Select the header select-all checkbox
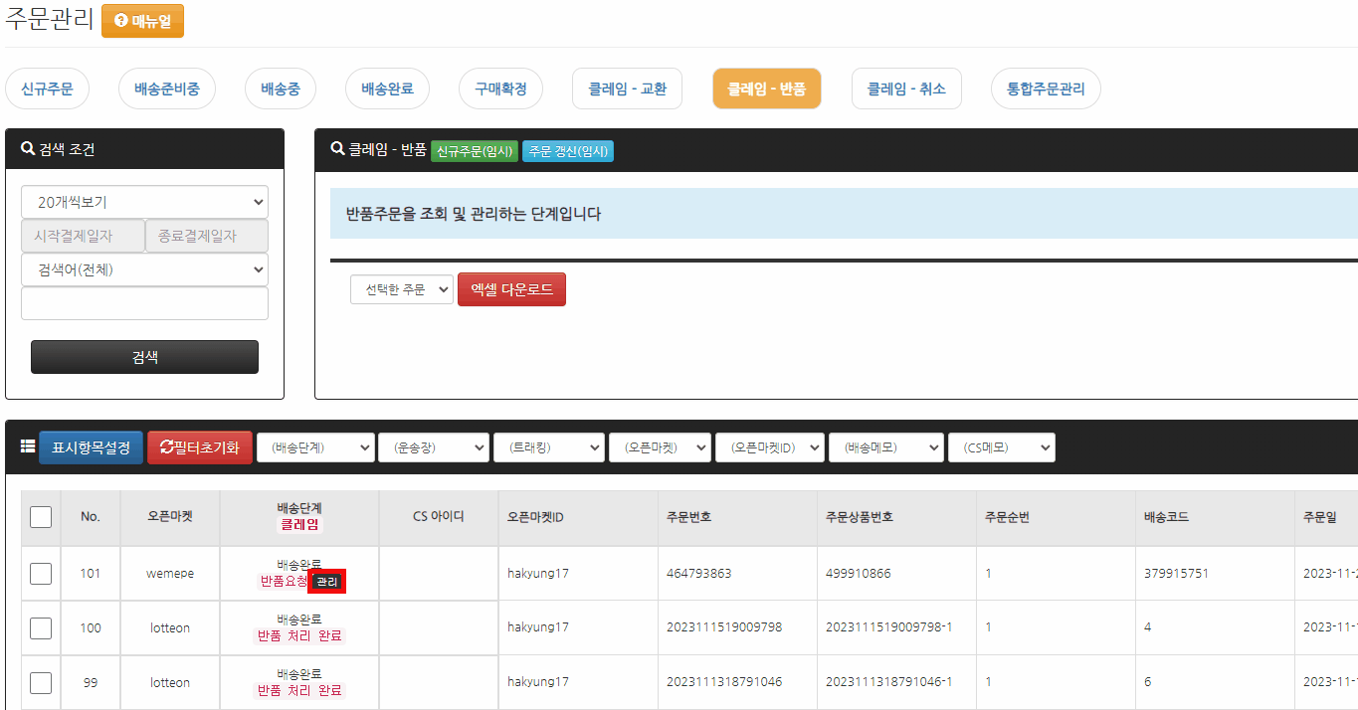1358x710 pixels. pyautogui.click(x=41, y=517)
